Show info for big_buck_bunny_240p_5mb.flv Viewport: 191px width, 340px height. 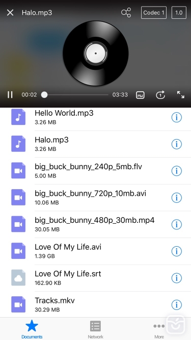tap(177, 171)
